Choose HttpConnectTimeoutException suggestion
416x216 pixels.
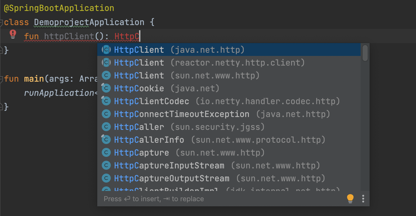pos(229,114)
